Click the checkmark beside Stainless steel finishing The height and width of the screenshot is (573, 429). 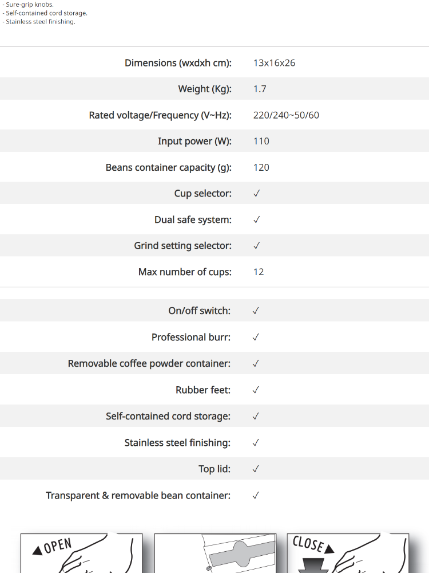click(256, 442)
